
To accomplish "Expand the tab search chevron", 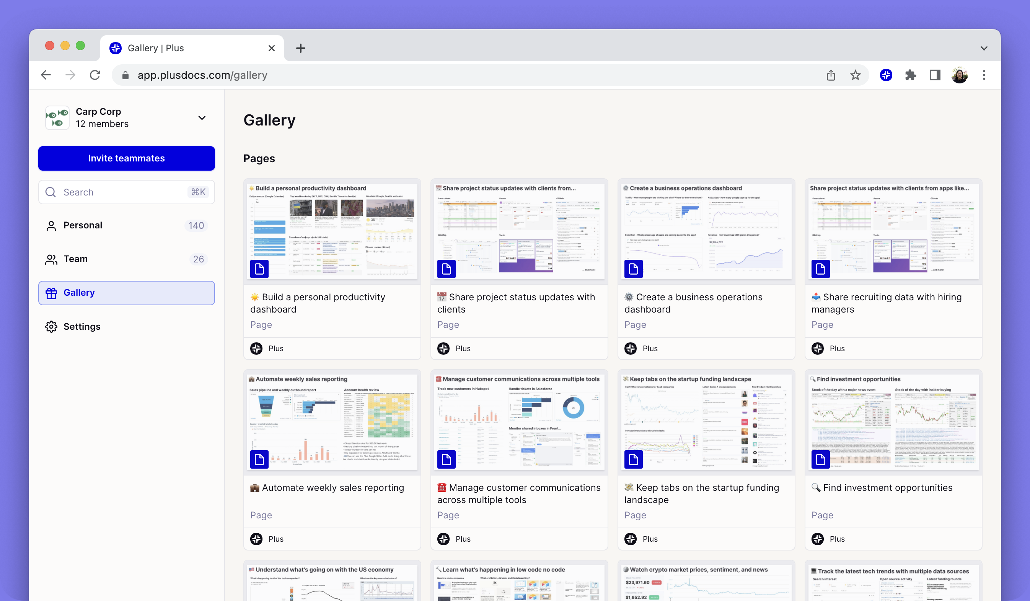I will (x=984, y=48).
